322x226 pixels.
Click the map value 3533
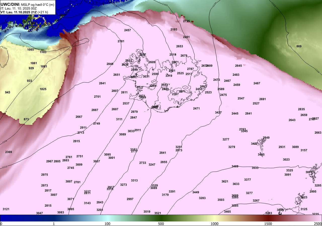[255, 168]
